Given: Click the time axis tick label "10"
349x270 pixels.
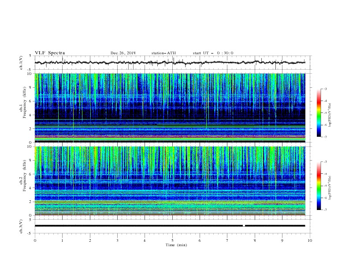Looking at the screenshot, I should click(310, 240).
